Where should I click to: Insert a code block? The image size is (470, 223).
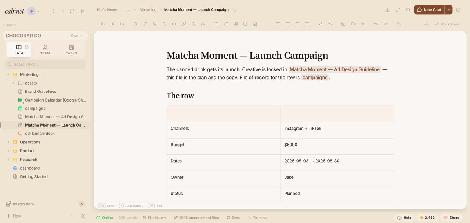(x=255, y=24)
